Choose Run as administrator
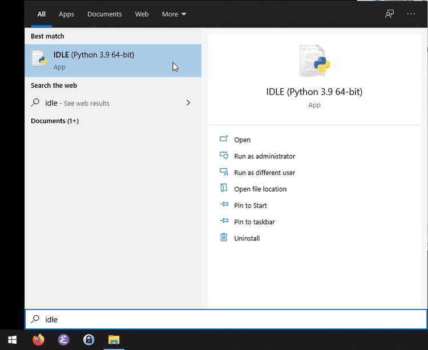428x350 pixels. coord(264,156)
